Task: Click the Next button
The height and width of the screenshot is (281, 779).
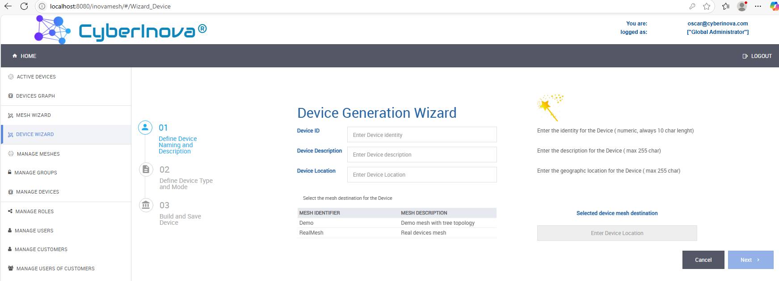Action: tap(750, 260)
